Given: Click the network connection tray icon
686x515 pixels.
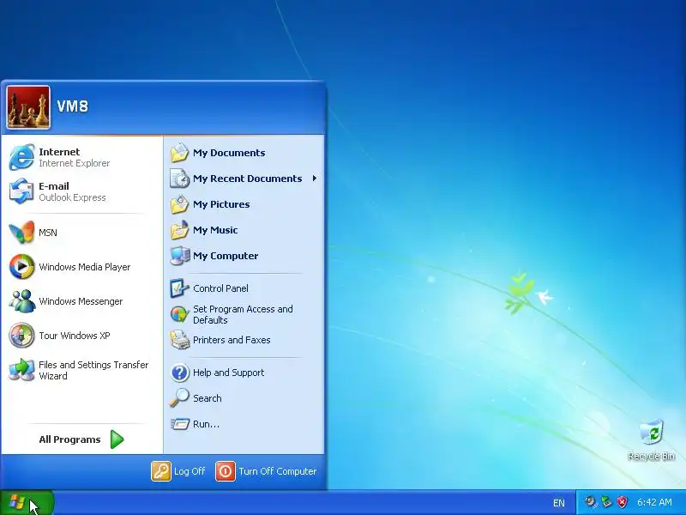Looking at the screenshot, I should pos(606,502).
